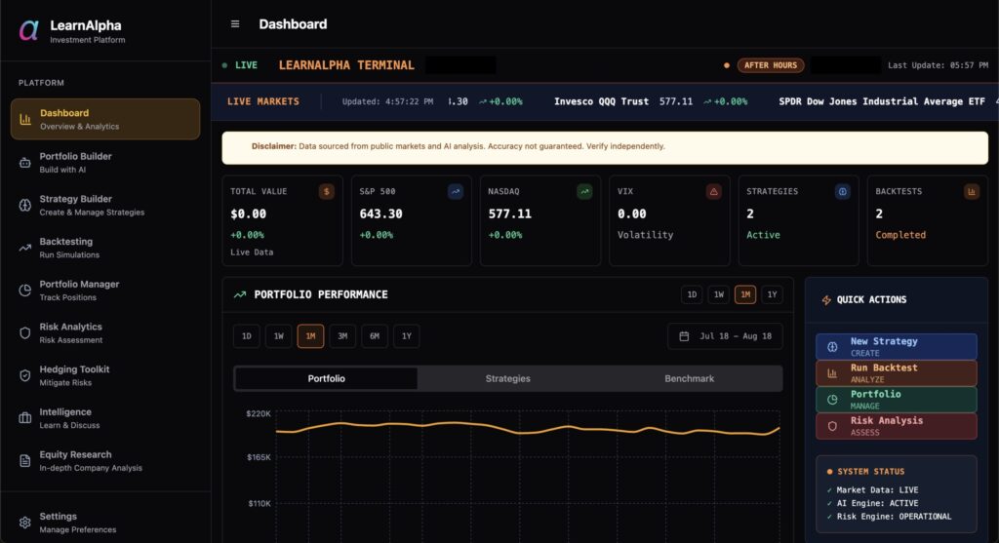Click the Risk Analytics shield icon
Screen dimensions: 999x543
click(25, 333)
